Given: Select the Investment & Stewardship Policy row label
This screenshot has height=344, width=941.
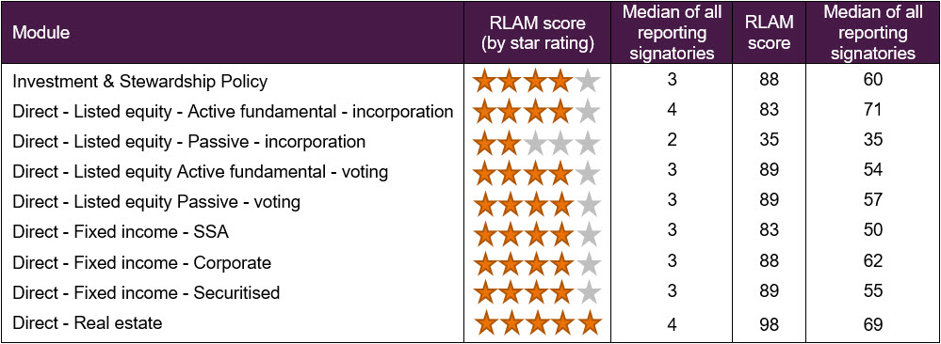Looking at the screenshot, I should [x=139, y=82].
